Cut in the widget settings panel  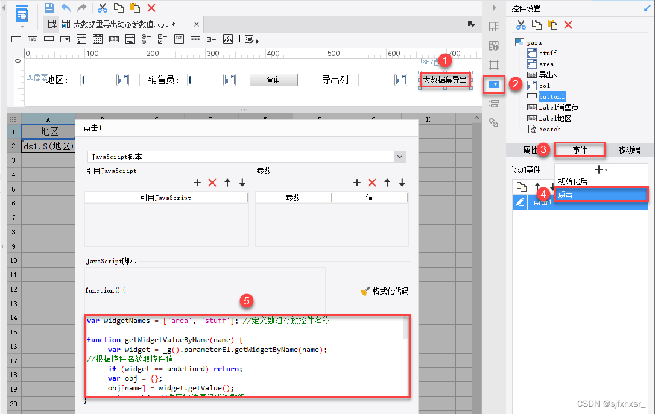(521, 25)
